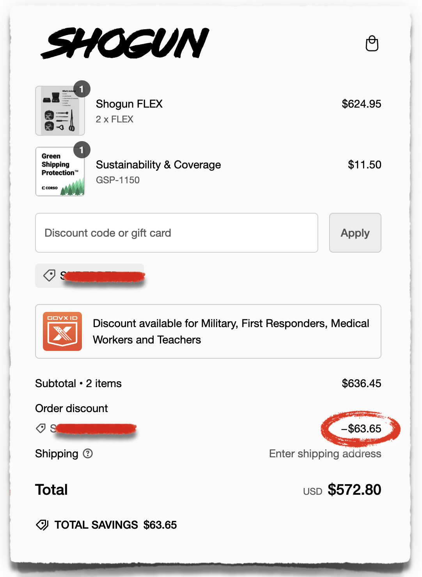Screen dimensions: 422x577
Task: Click the circled discount amount
Action: (360, 428)
